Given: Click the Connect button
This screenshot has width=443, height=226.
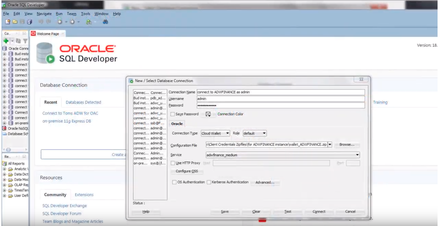Looking at the screenshot, I should 319,212.
